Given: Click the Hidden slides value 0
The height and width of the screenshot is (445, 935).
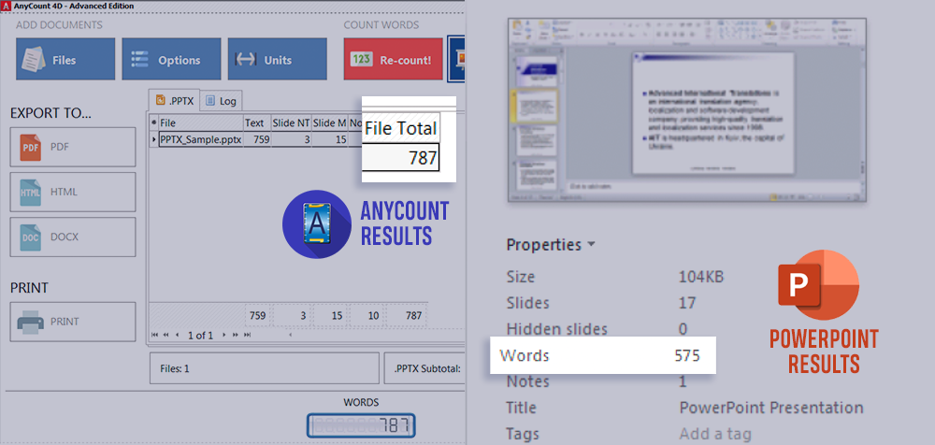Looking at the screenshot, I should click(683, 329).
